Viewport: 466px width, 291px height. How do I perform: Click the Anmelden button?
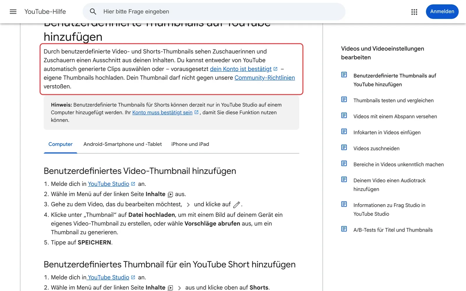point(442,12)
